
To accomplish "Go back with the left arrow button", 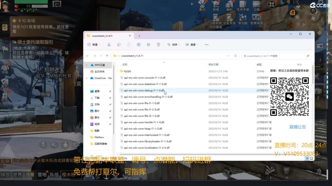I will coord(87,56).
